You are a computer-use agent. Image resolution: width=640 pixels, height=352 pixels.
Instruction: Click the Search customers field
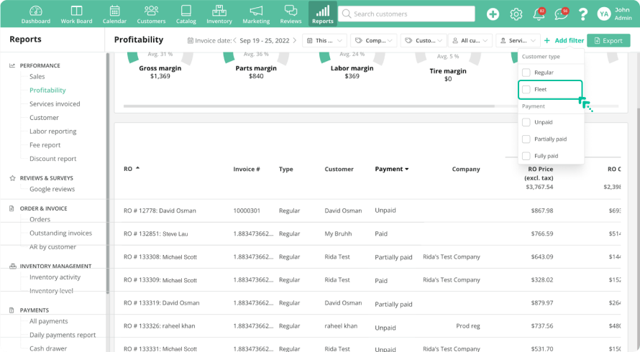406,14
